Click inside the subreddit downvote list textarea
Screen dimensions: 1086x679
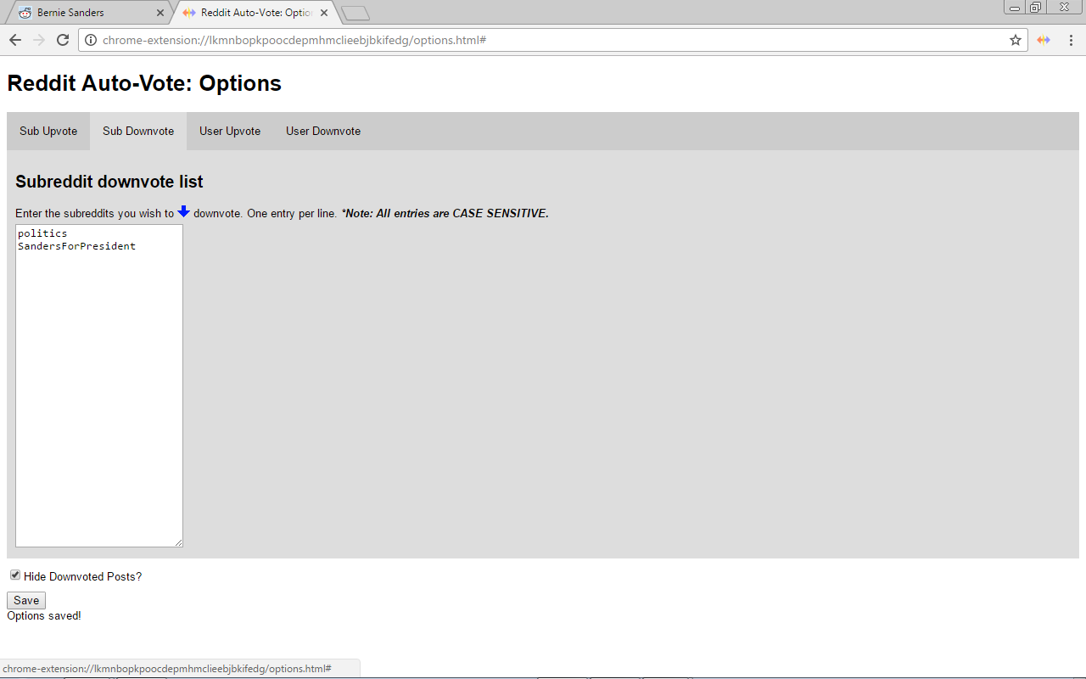pos(99,386)
